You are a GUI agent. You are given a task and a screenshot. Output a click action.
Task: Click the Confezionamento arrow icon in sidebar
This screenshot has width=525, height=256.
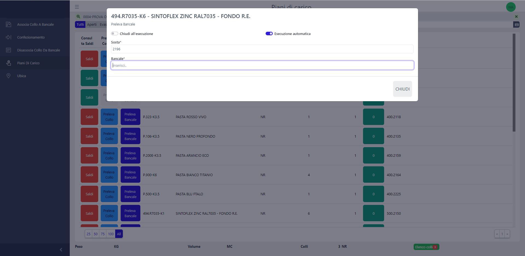[x=8, y=37]
